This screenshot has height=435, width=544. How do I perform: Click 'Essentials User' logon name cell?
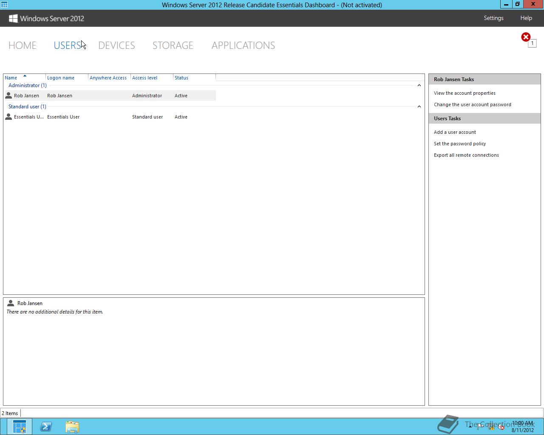(63, 117)
